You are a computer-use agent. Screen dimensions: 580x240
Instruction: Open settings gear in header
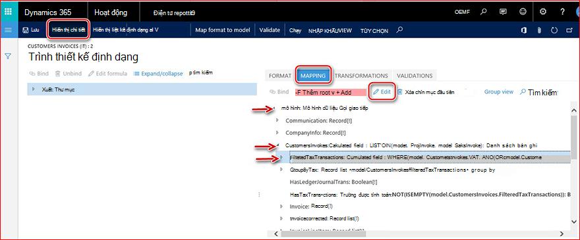pos(543,11)
